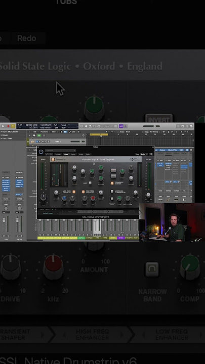This screenshot has height=364, width=205.
Task: Adjust master volume slider in control bar
Action: pyautogui.click(x=151, y=126)
